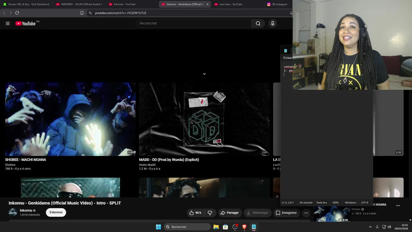
Task: Click the Windows taskbar Rechercher search box
Action: (188, 227)
